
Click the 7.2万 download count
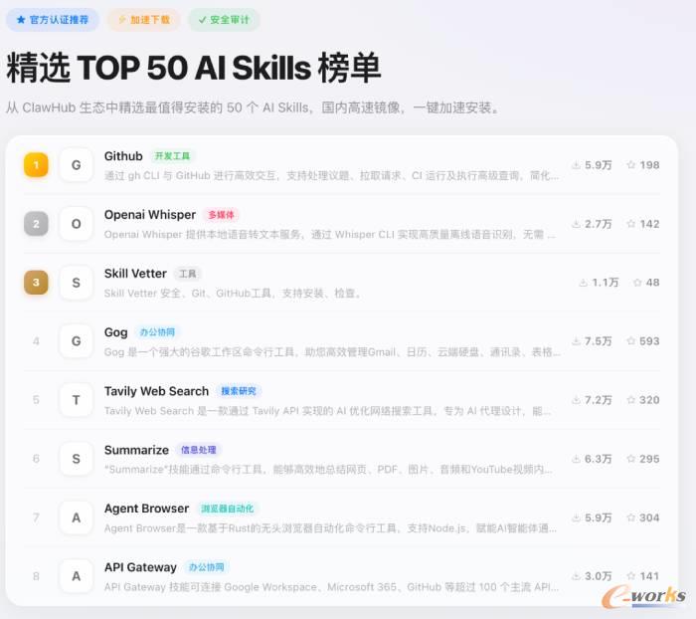coord(598,400)
